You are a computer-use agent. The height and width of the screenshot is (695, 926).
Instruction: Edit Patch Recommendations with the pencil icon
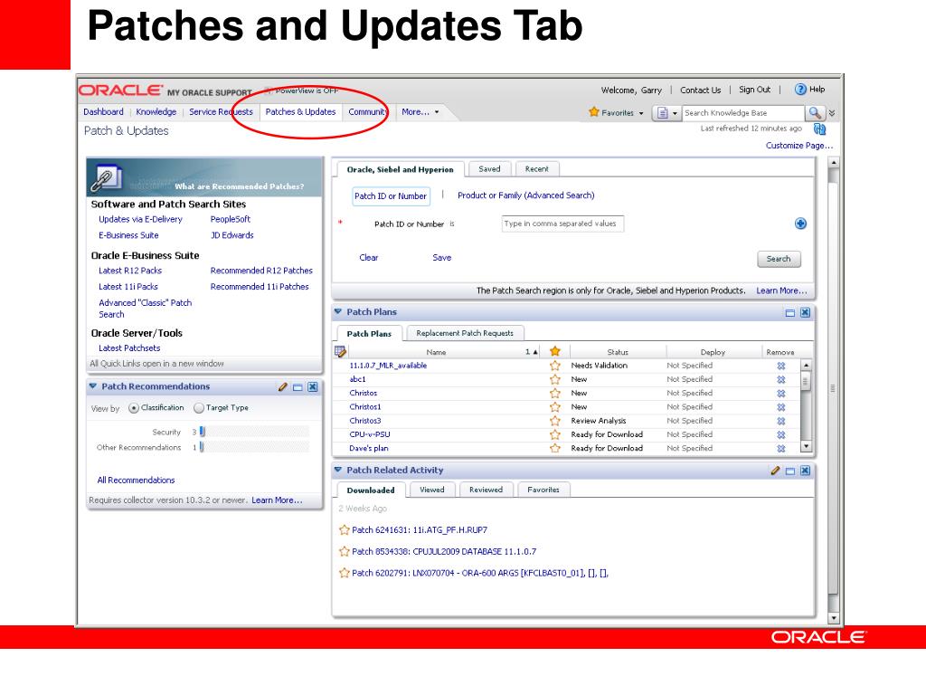(283, 387)
